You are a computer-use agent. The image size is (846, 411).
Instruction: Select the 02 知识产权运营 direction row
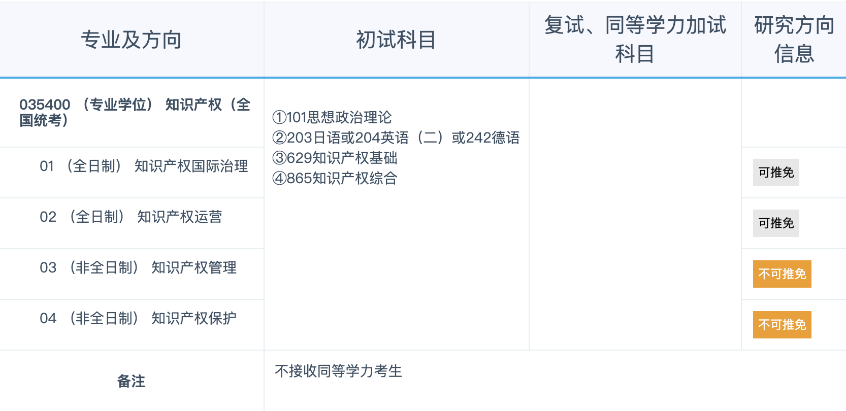(x=131, y=217)
